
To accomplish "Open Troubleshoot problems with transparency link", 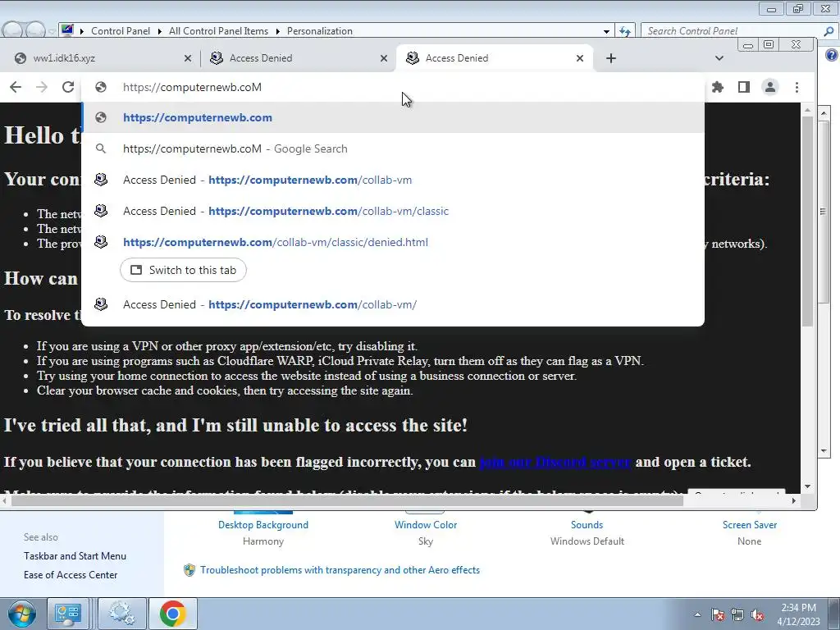I will tap(340, 570).
